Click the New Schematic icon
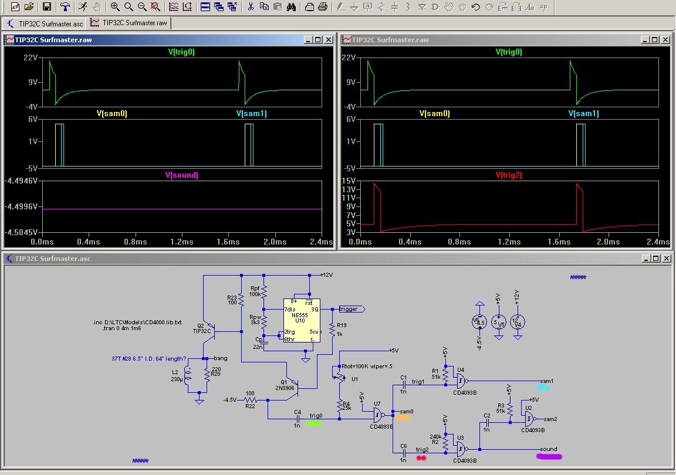This screenshot has width=676, height=475. coord(15,7)
